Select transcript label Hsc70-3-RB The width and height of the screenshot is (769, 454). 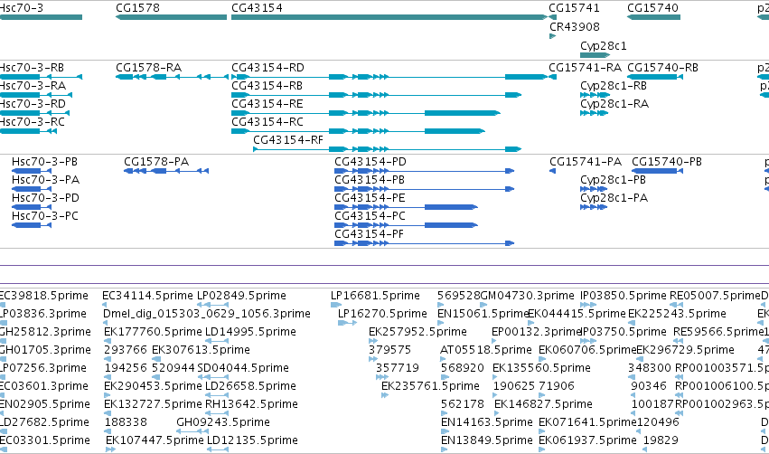point(32,68)
